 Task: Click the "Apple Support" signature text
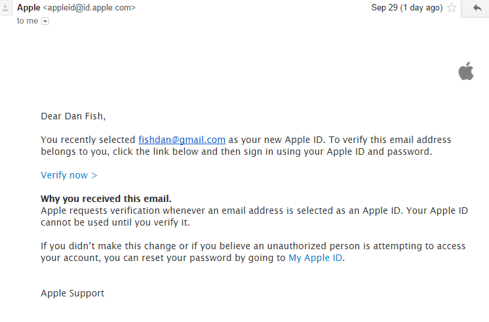(72, 293)
